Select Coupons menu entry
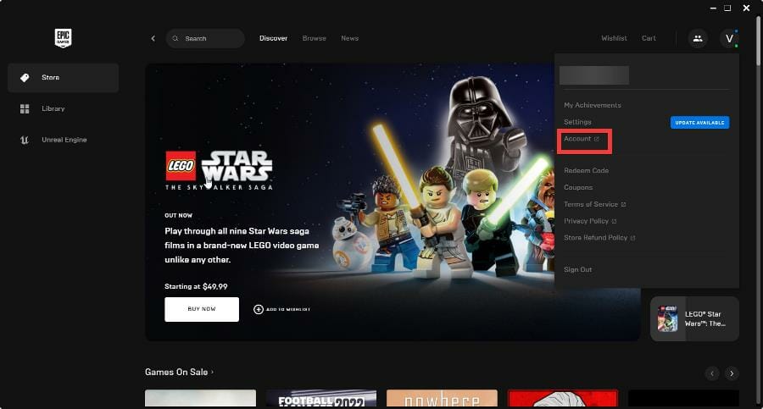Viewport: 763px width, 409px height. (578, 187)
